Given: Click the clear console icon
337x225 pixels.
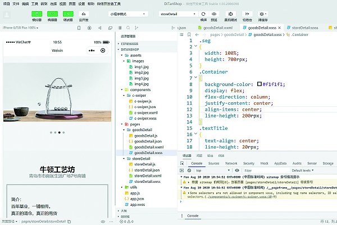Looking at the screenshot, I should [189, 170].
